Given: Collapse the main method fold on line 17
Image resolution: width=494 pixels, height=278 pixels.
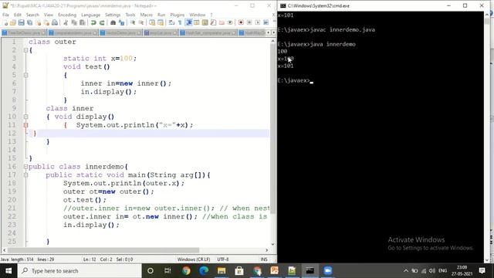Looking at the screenshot, I should [x=25, y=175].
